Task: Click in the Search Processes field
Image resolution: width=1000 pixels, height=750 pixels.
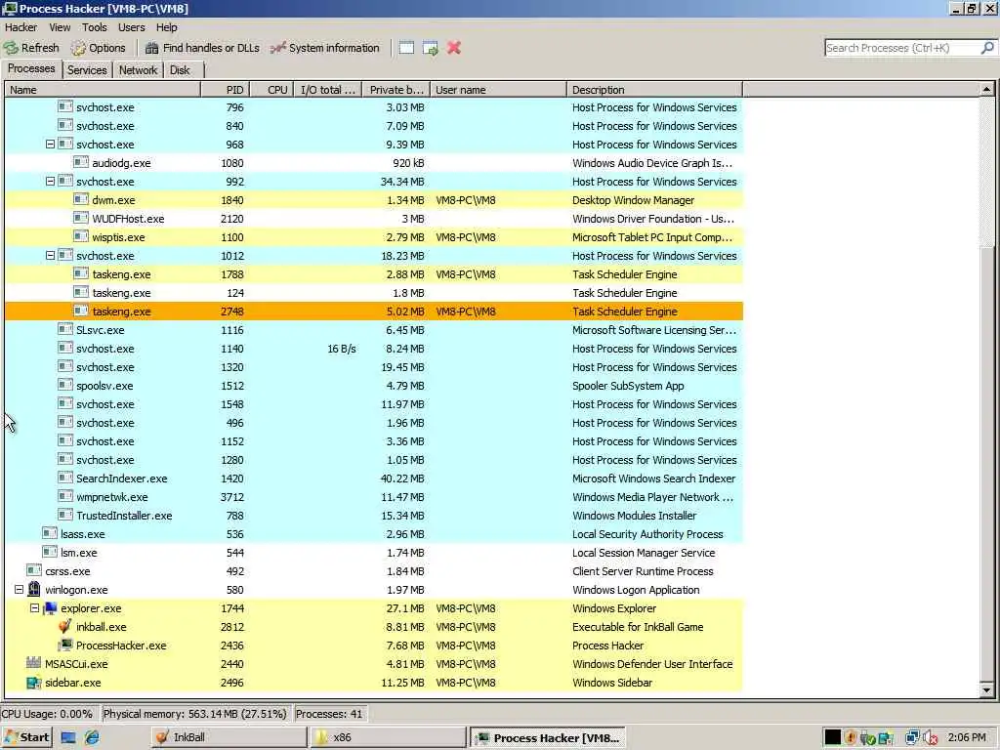Action: pos(901,48)
